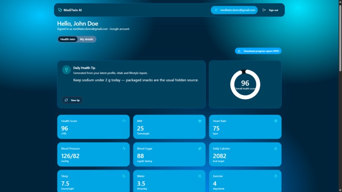This screenshot has height=192, width=342.
Task: Switch to the Health twin tab
Action: point(67,39)
